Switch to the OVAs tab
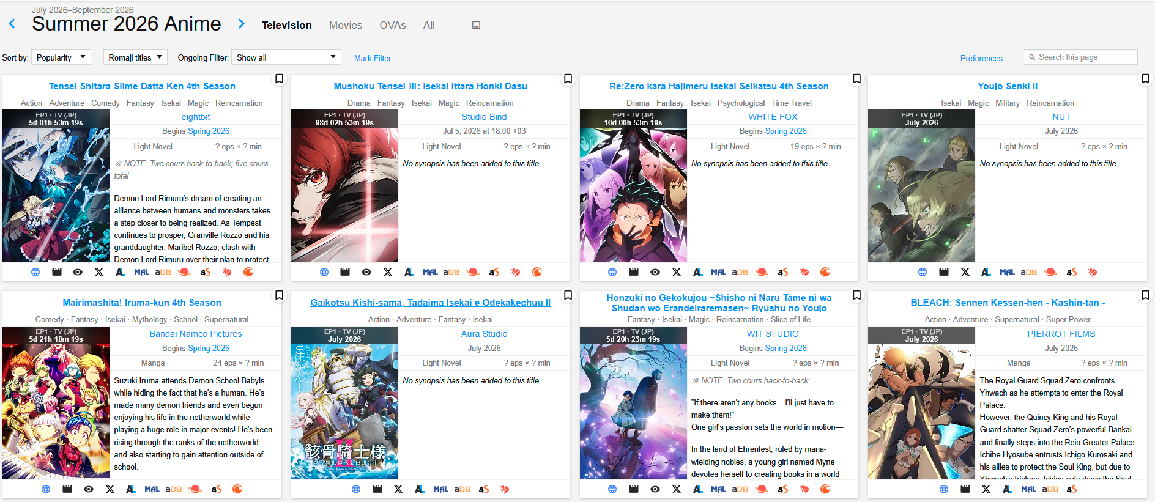The image size is (1155, 502). [x=393, y=25]
